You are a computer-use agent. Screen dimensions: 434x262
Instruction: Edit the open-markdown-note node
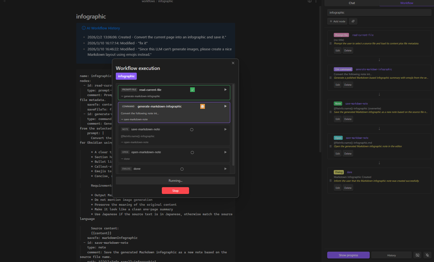coord(338,154)
